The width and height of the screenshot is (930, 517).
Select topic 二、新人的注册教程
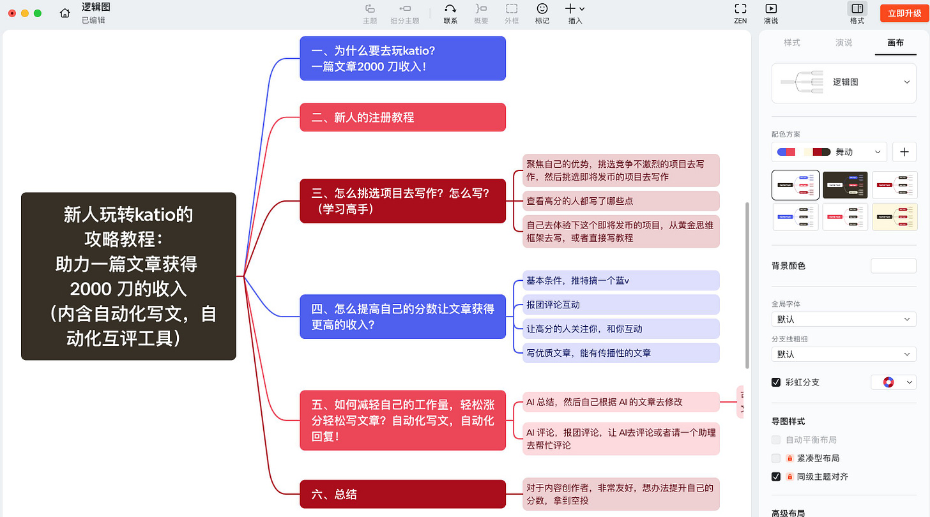[402, 117]
